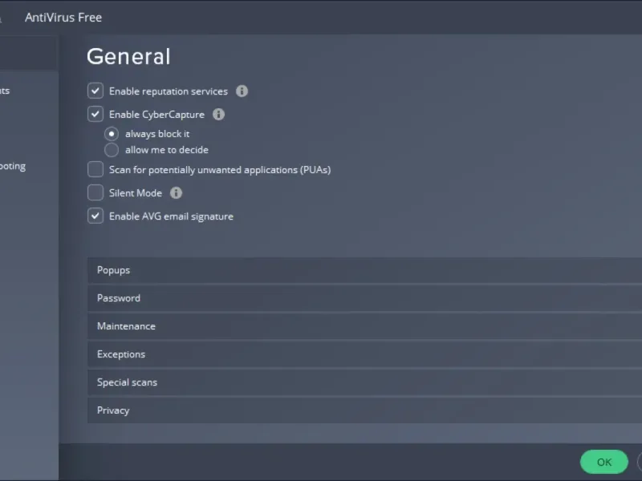
Task: Click the AntiVirus Free title text
Action: [63, 18]
